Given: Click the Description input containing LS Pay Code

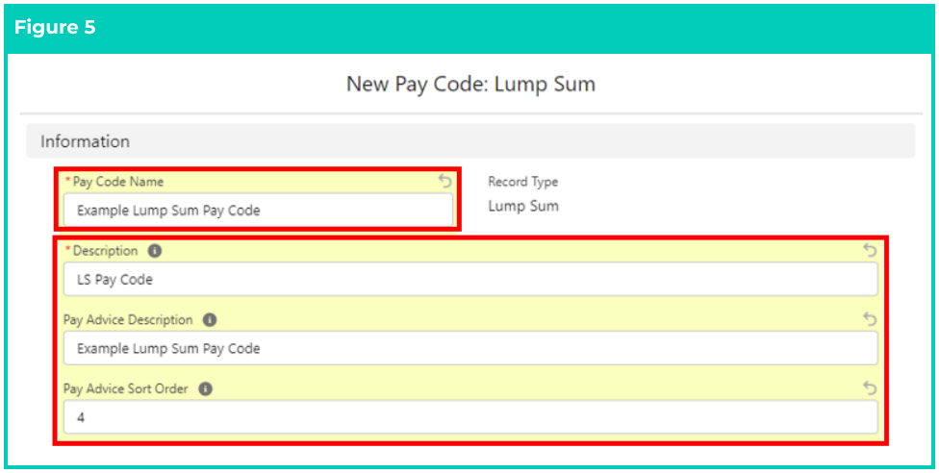Looking at the screenshot, I should coord(470,279).
